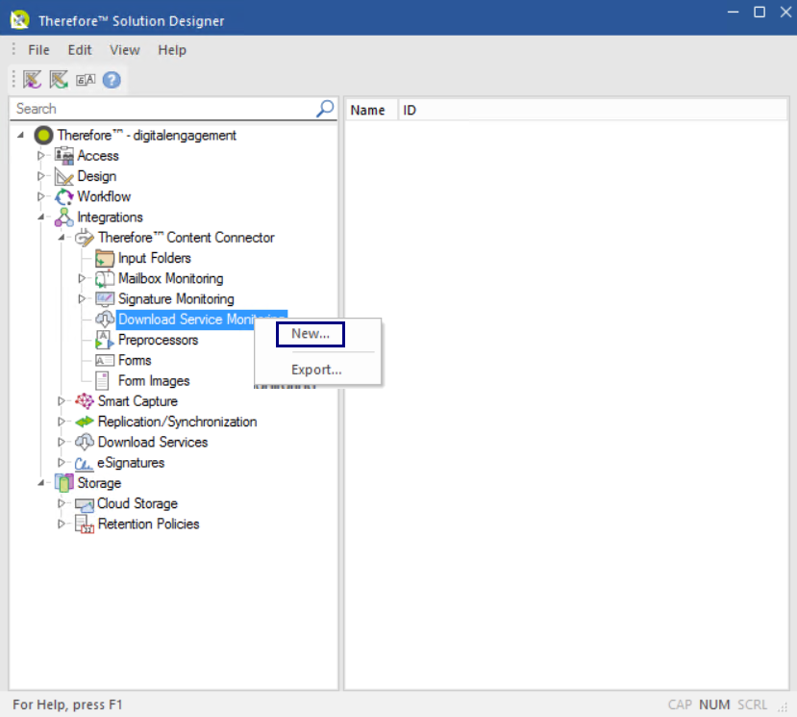Click the Workflow node icon

tap(64, 196)
